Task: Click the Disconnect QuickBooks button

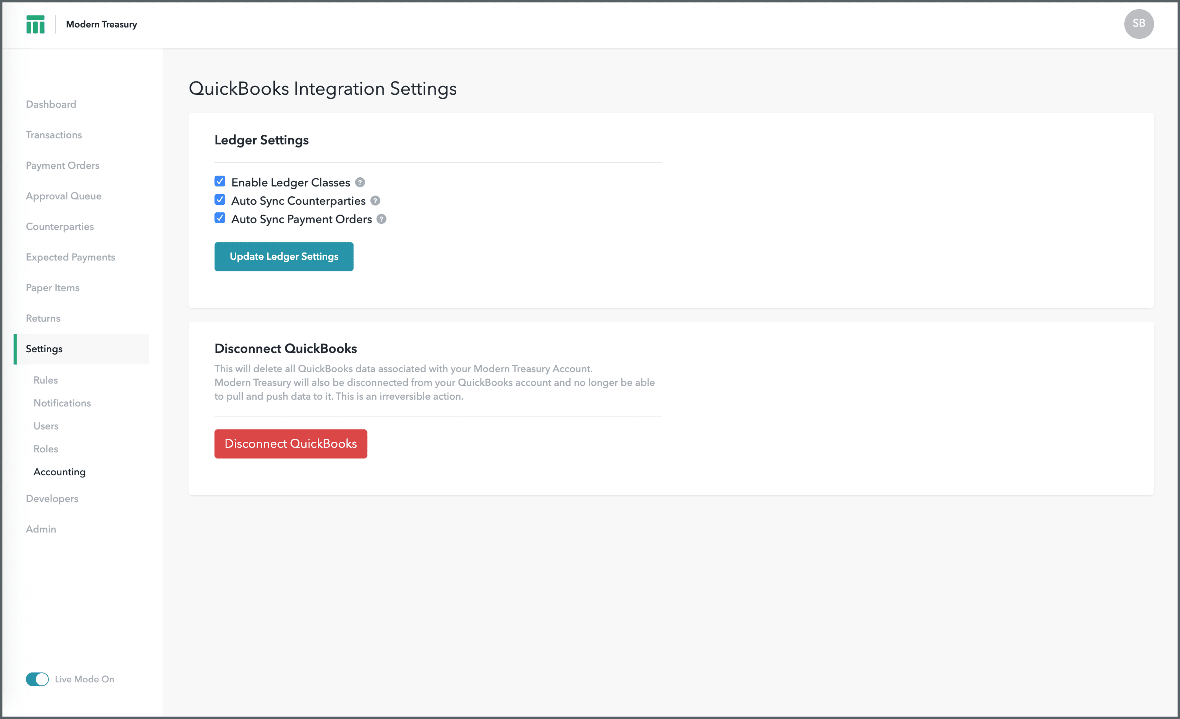Action: (290, 443)
